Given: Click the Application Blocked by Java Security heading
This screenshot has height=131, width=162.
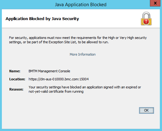Looking at the screenshot, I should (x=42, y=19).
